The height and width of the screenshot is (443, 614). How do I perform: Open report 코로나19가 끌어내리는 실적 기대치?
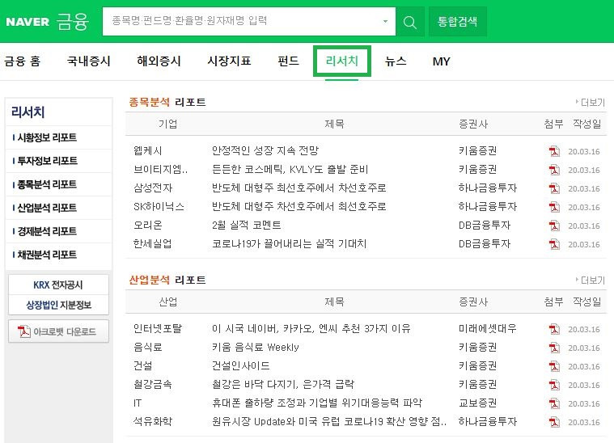point(289,244)
